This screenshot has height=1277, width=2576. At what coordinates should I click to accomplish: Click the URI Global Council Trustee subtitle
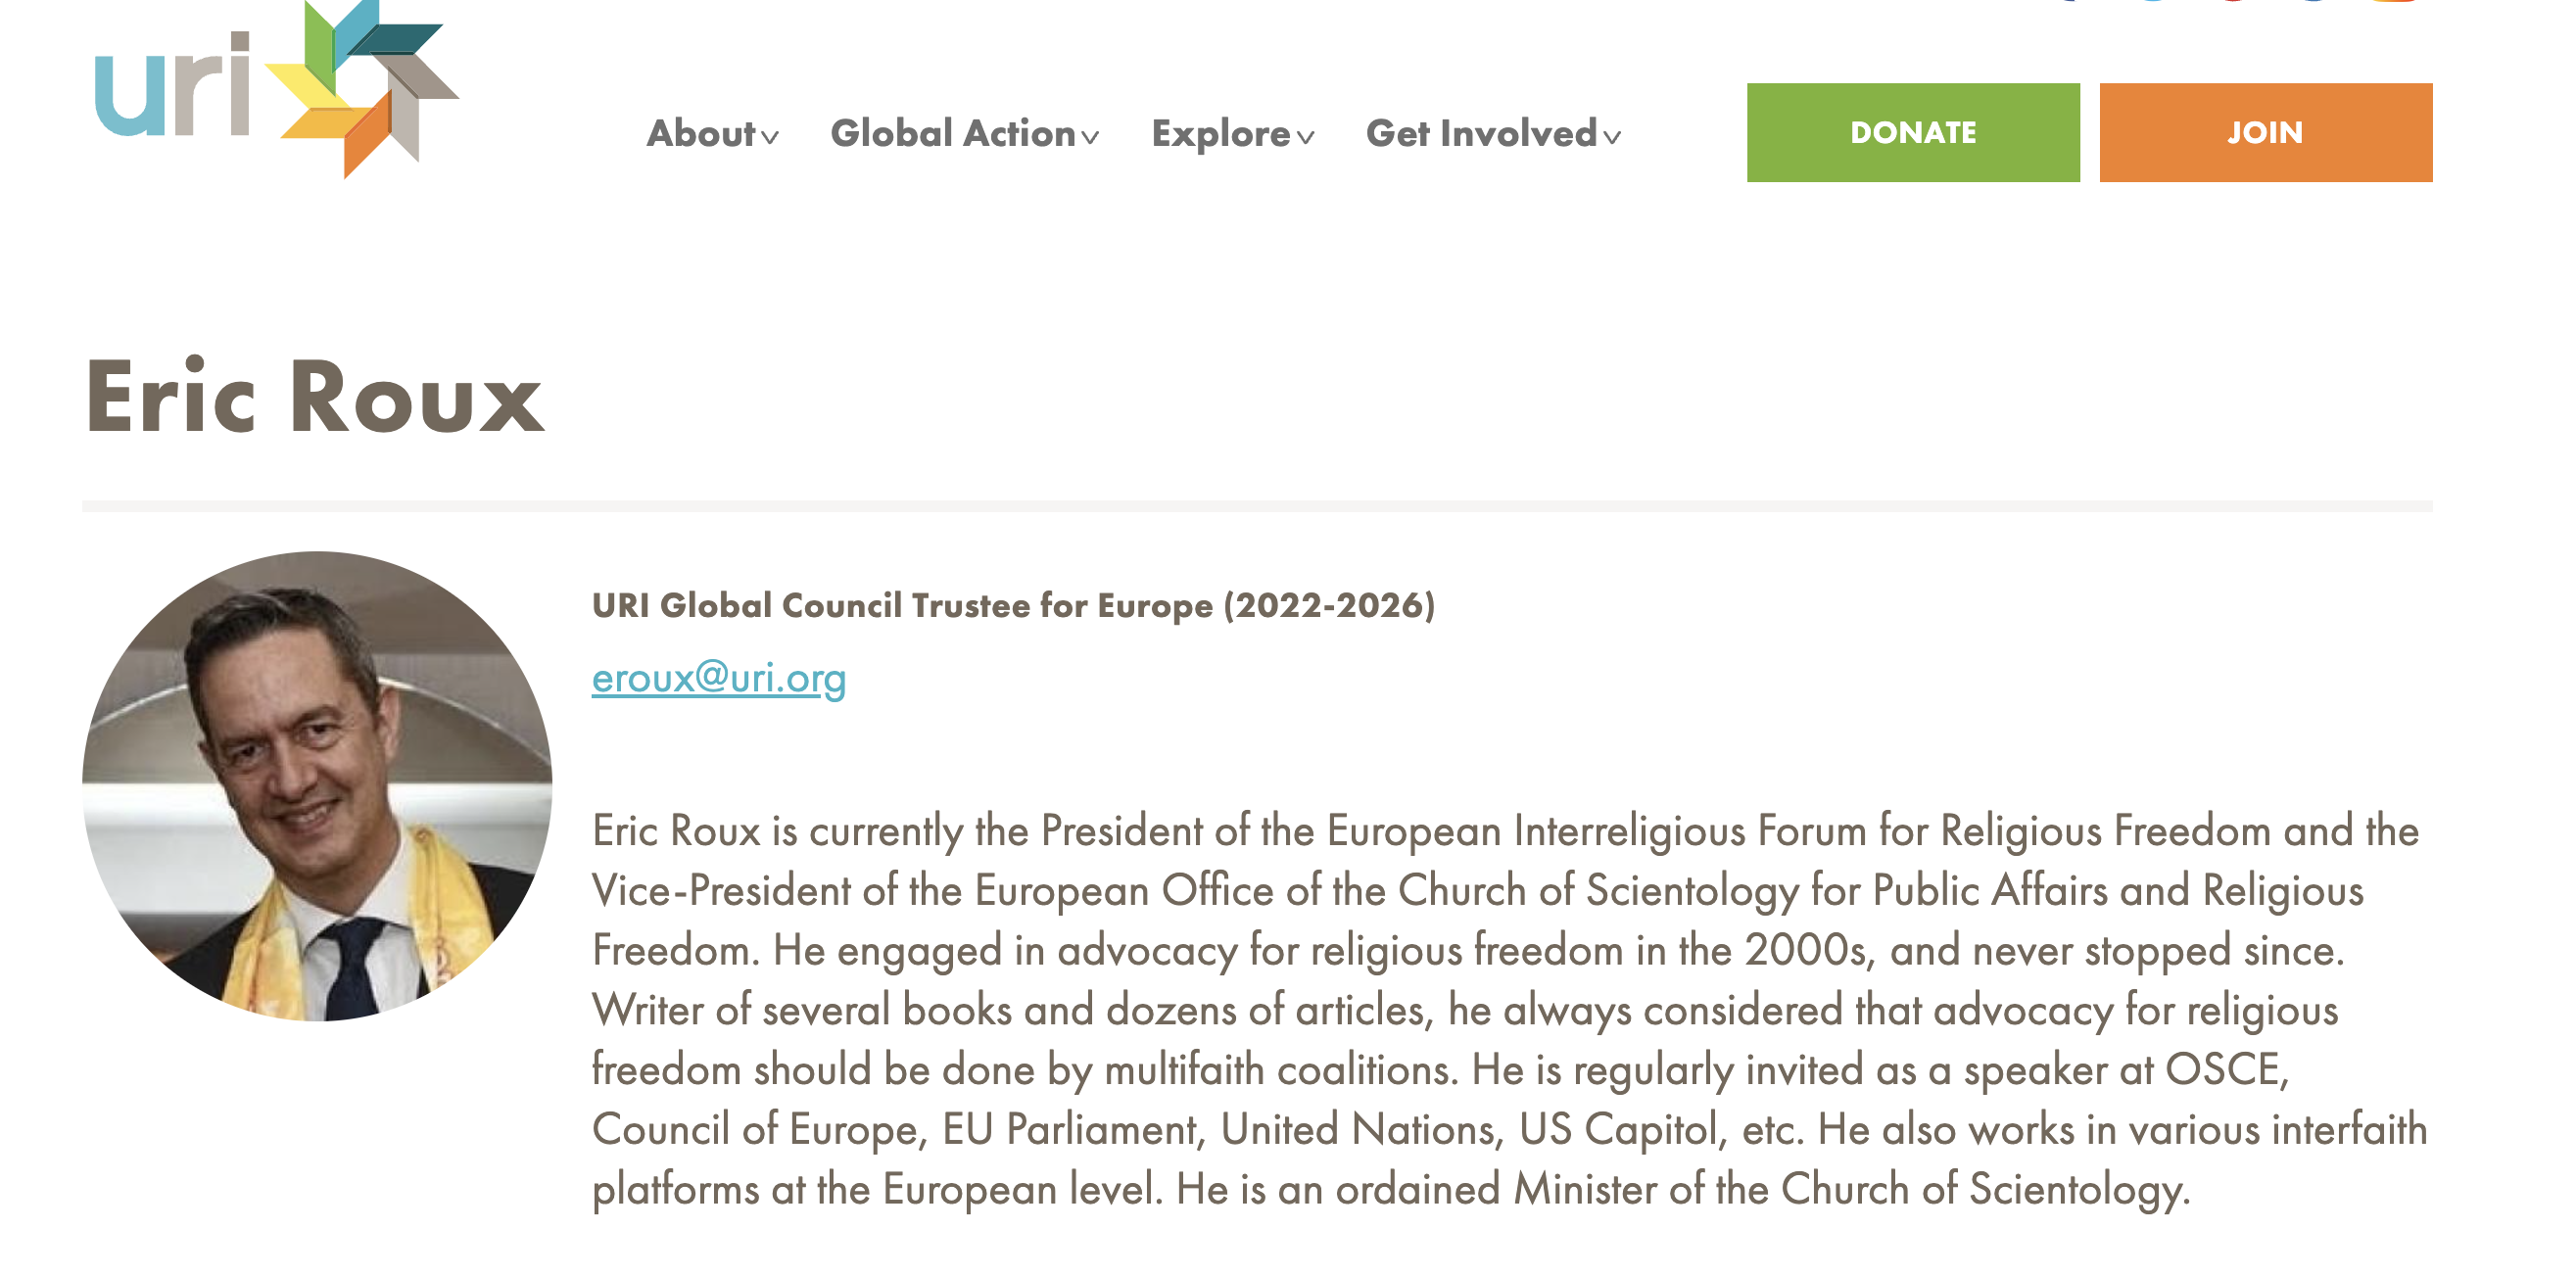click(x=1013, y=606)
